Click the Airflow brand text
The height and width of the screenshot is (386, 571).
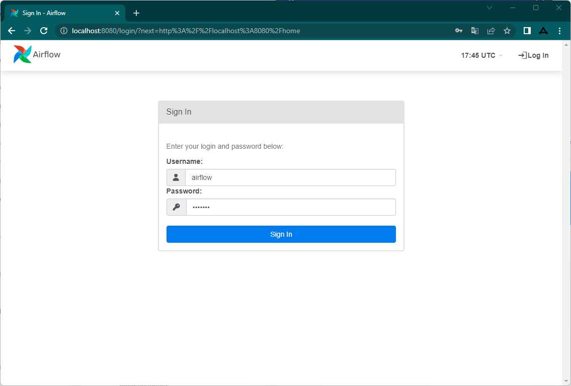click(47, 55)
